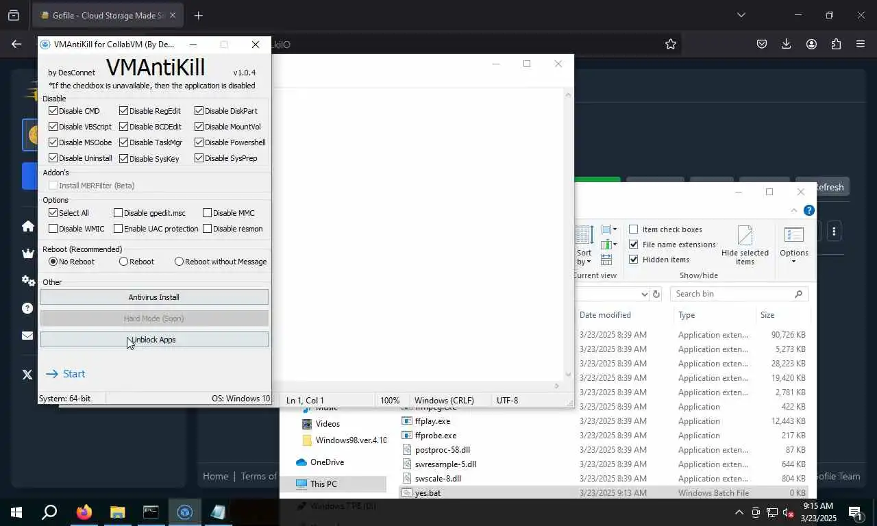This screenshot has height=526, width=877.
Task: Click the VMAntiKill taskbar icon
Action: (184, 512)
